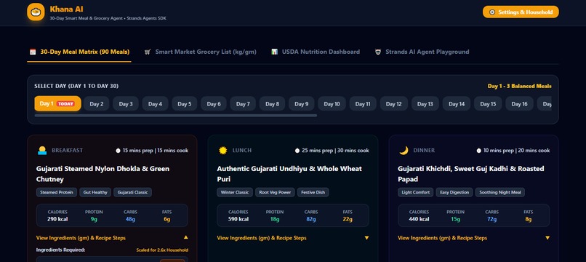586x262 pixels.
Task: Open Strands AI Agent Playground tab
Action: coord(422,52)
